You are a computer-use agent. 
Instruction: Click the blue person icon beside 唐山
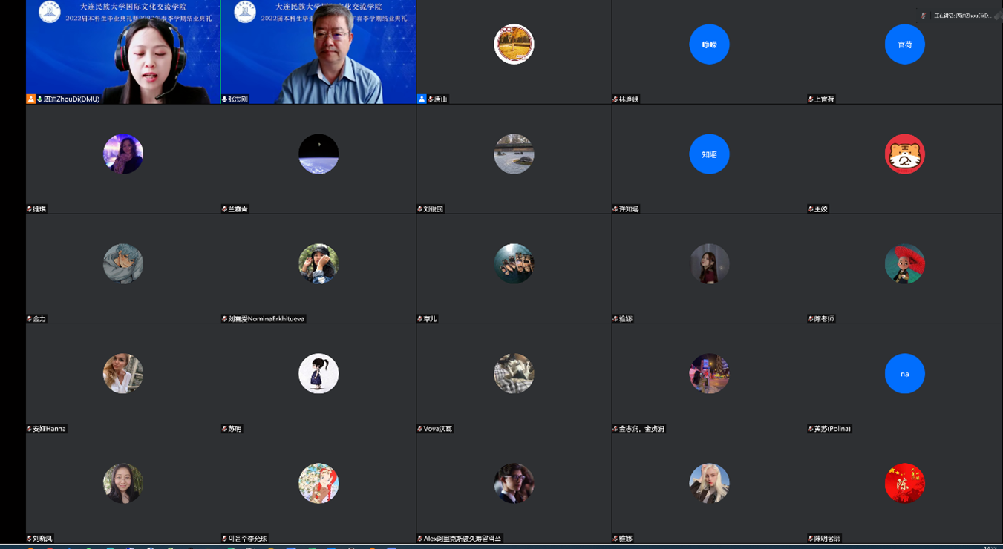(422, 99)
